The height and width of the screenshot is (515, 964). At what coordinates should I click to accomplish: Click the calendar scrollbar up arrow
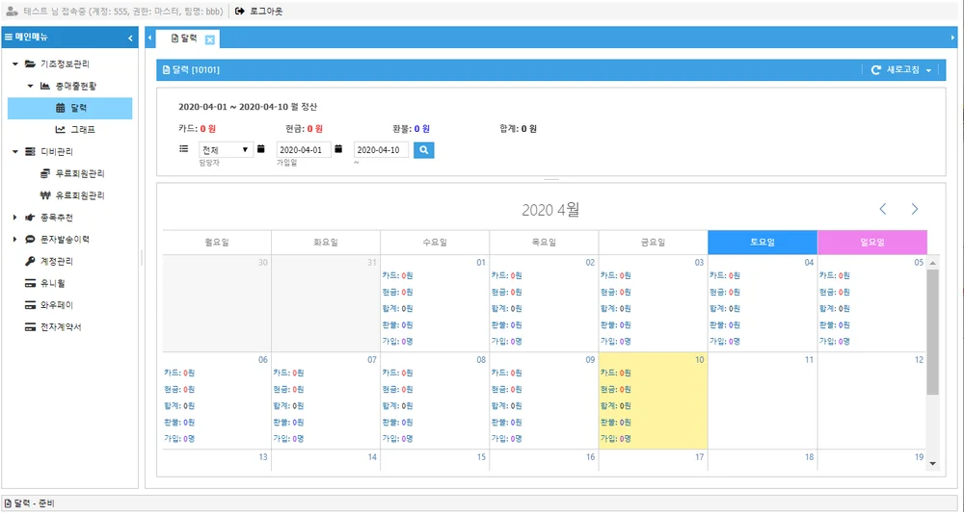coord(932,263)
